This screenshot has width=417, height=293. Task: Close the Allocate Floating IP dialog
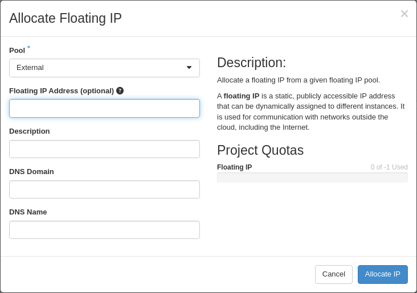[x=404, y=14]
